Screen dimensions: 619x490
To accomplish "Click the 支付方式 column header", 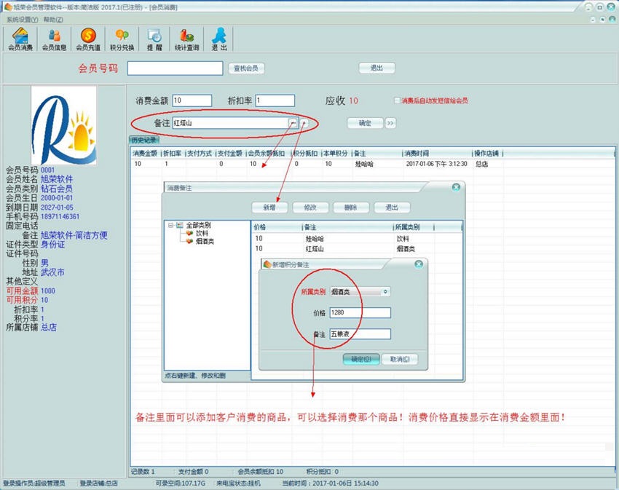I will [200, 153].
